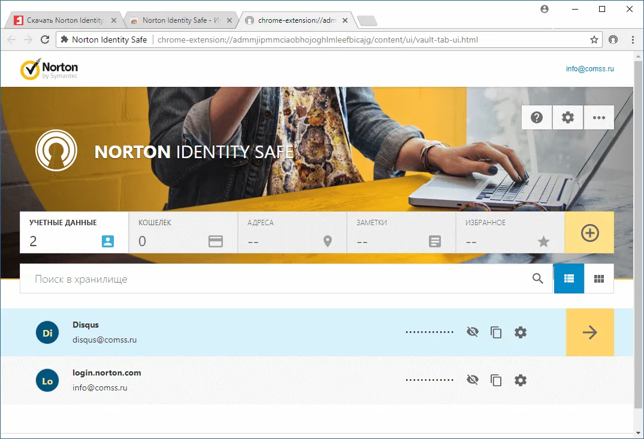Image resolution: width=644 pixels, height=439 pixels.
Task: Open login.norton.com entry settings gear
Action: (x=521, y=380)
